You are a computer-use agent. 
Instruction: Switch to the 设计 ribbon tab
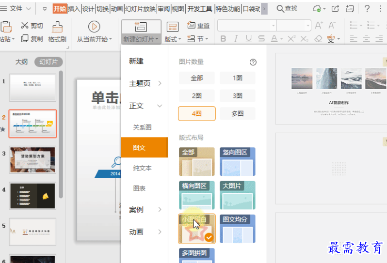(x=88, y=9)
